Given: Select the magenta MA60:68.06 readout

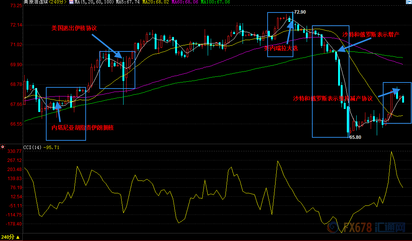Looking at the screenshot, I should (x=185, y=2).
